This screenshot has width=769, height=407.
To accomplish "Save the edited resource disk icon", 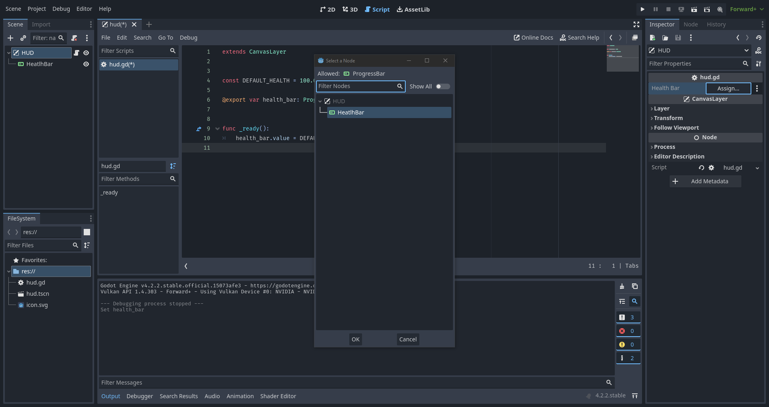I will pos(678,38).
